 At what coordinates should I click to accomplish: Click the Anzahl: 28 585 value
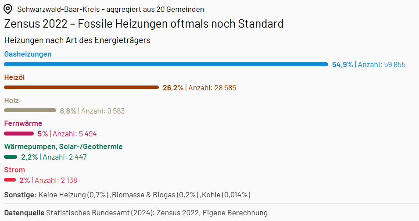(212, 88)
